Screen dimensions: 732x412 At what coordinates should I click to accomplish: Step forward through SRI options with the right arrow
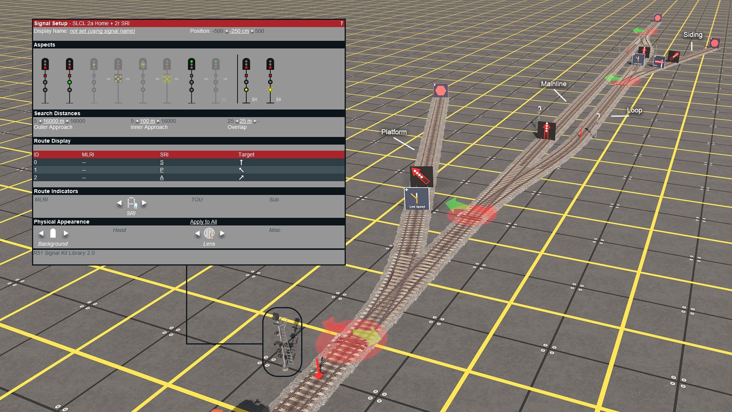pyautogui.click(x=144, y=203)
